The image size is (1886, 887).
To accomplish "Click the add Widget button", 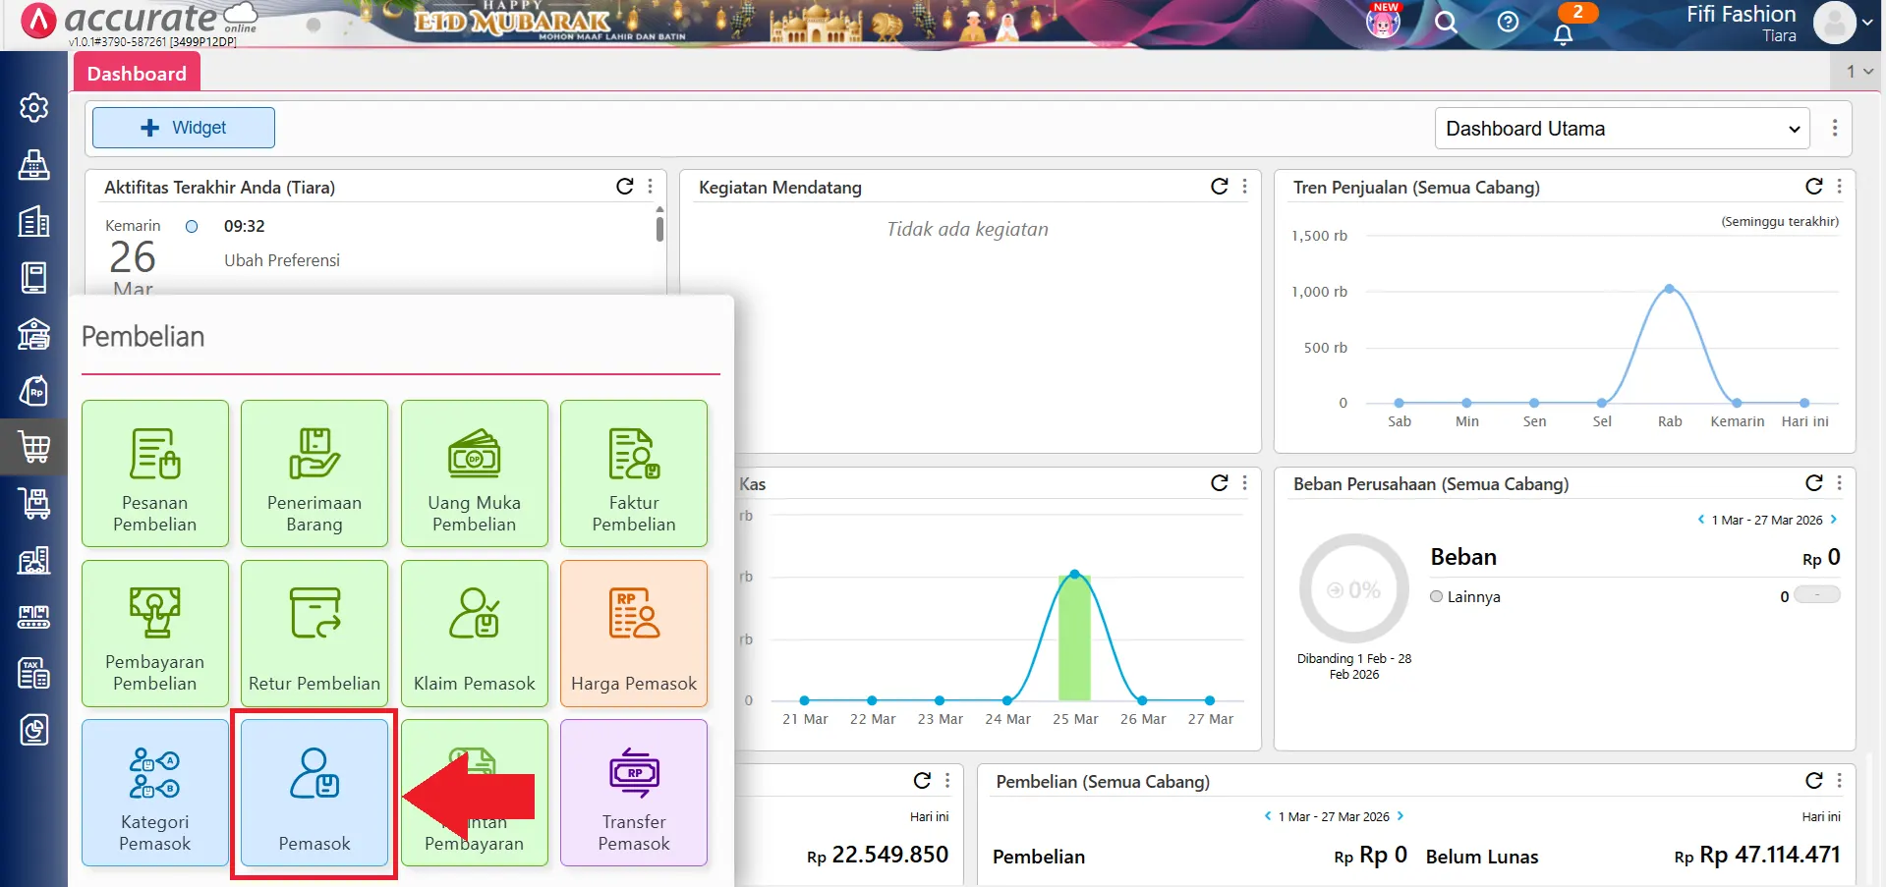I will tap(184, 128).
